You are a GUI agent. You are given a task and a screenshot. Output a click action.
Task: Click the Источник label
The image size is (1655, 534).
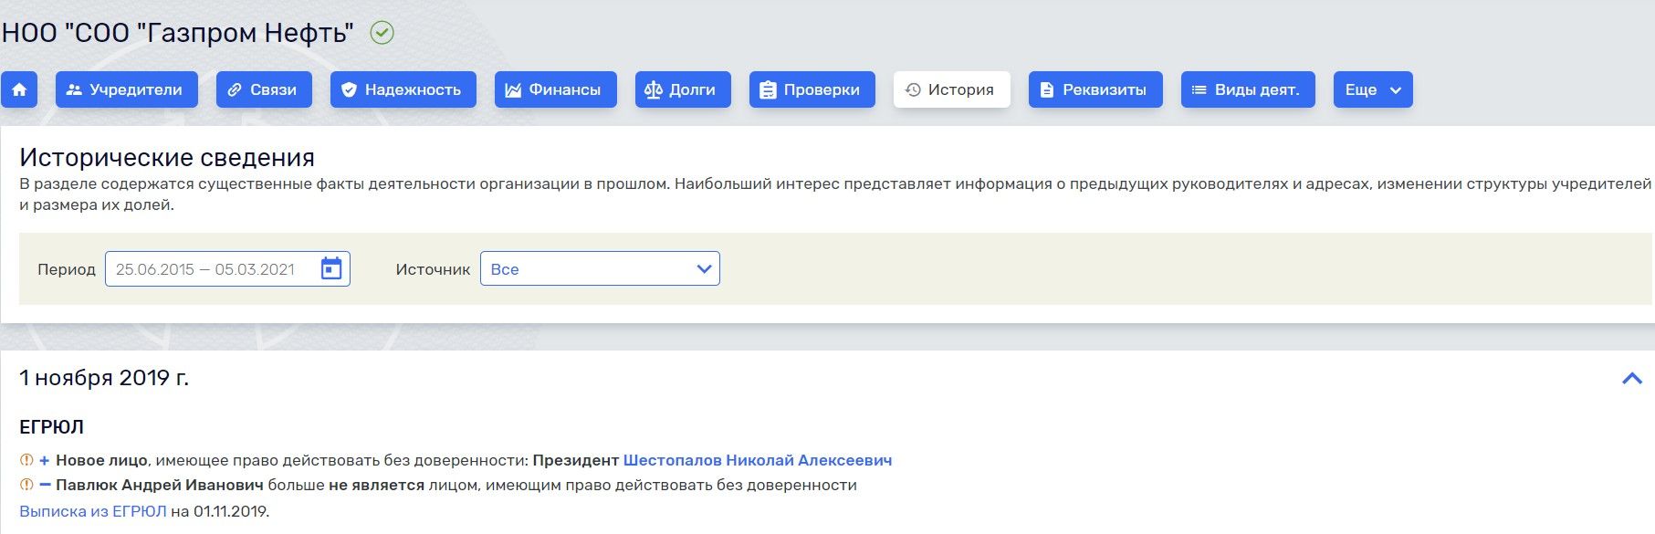pos(433,269)
